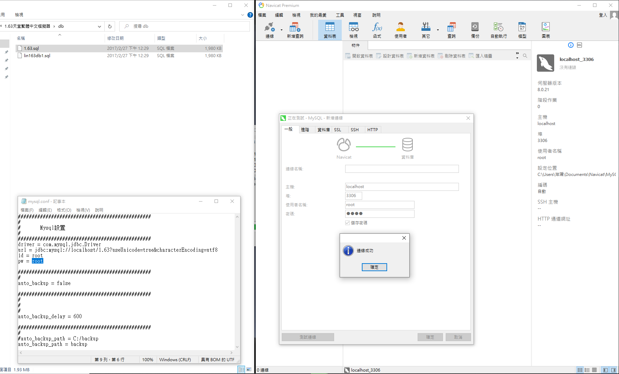Open the File Explorer address bar history dropdown

coord(99,26)
